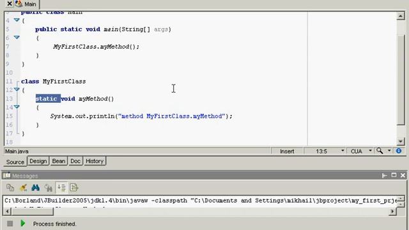409x230 pixels.
Task: Click the Clear messages broom icon
Action: (x=23, y=187)
